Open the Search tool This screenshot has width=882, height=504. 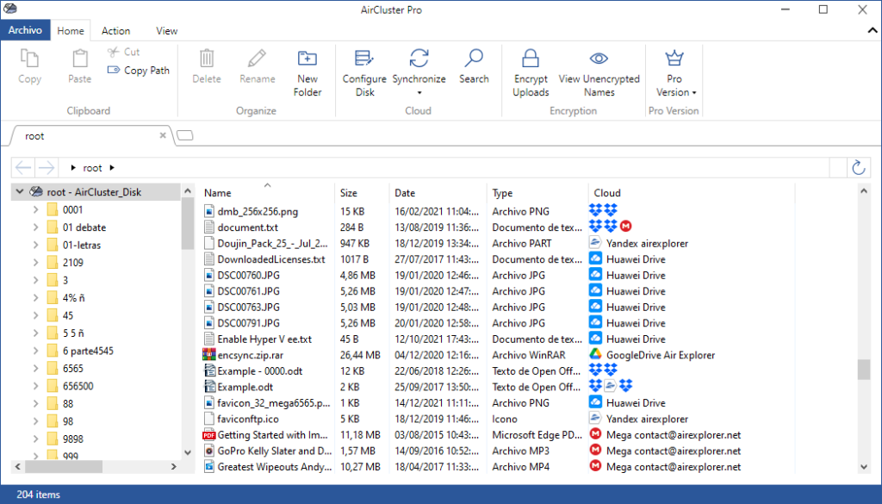pyautogui.click(x=474, y=66)
